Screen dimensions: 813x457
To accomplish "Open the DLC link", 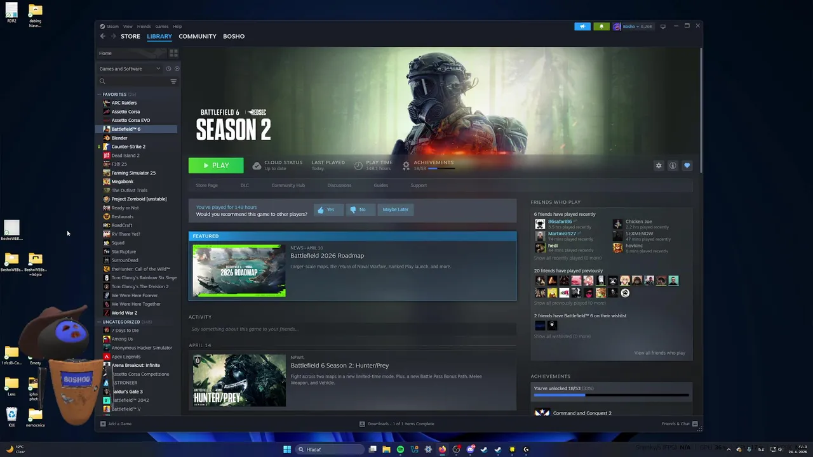I will [x=245, y=185].
